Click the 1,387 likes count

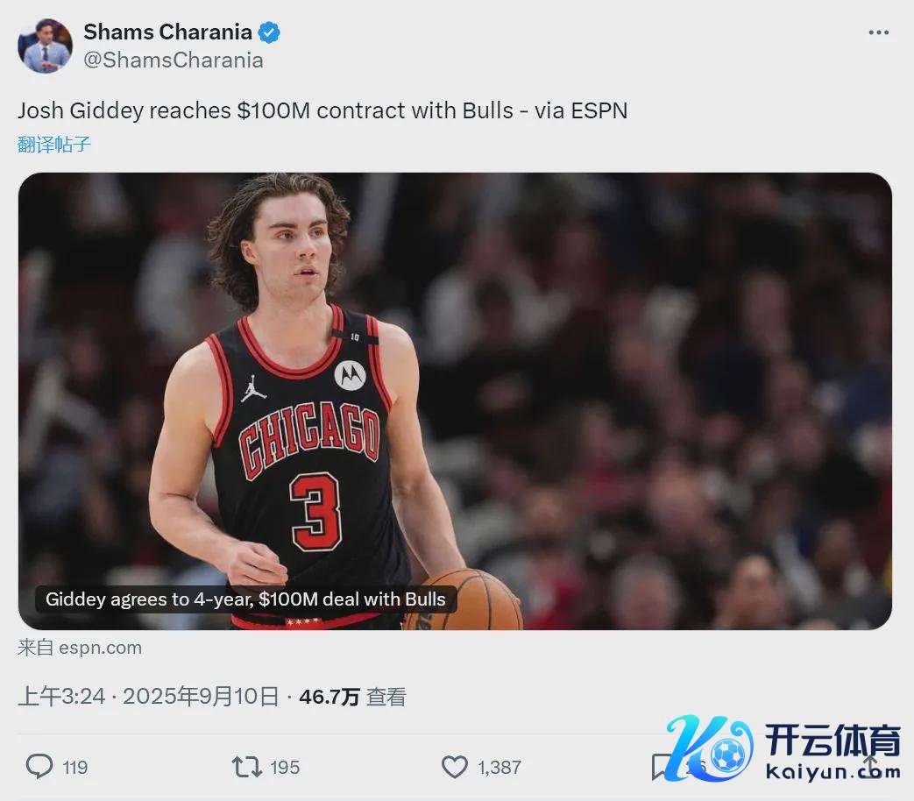[499, 767]
